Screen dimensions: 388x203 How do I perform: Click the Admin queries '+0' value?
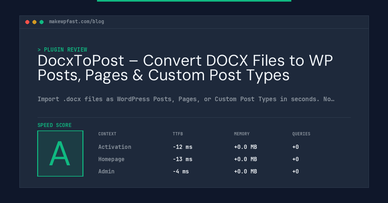click(296, 171)
